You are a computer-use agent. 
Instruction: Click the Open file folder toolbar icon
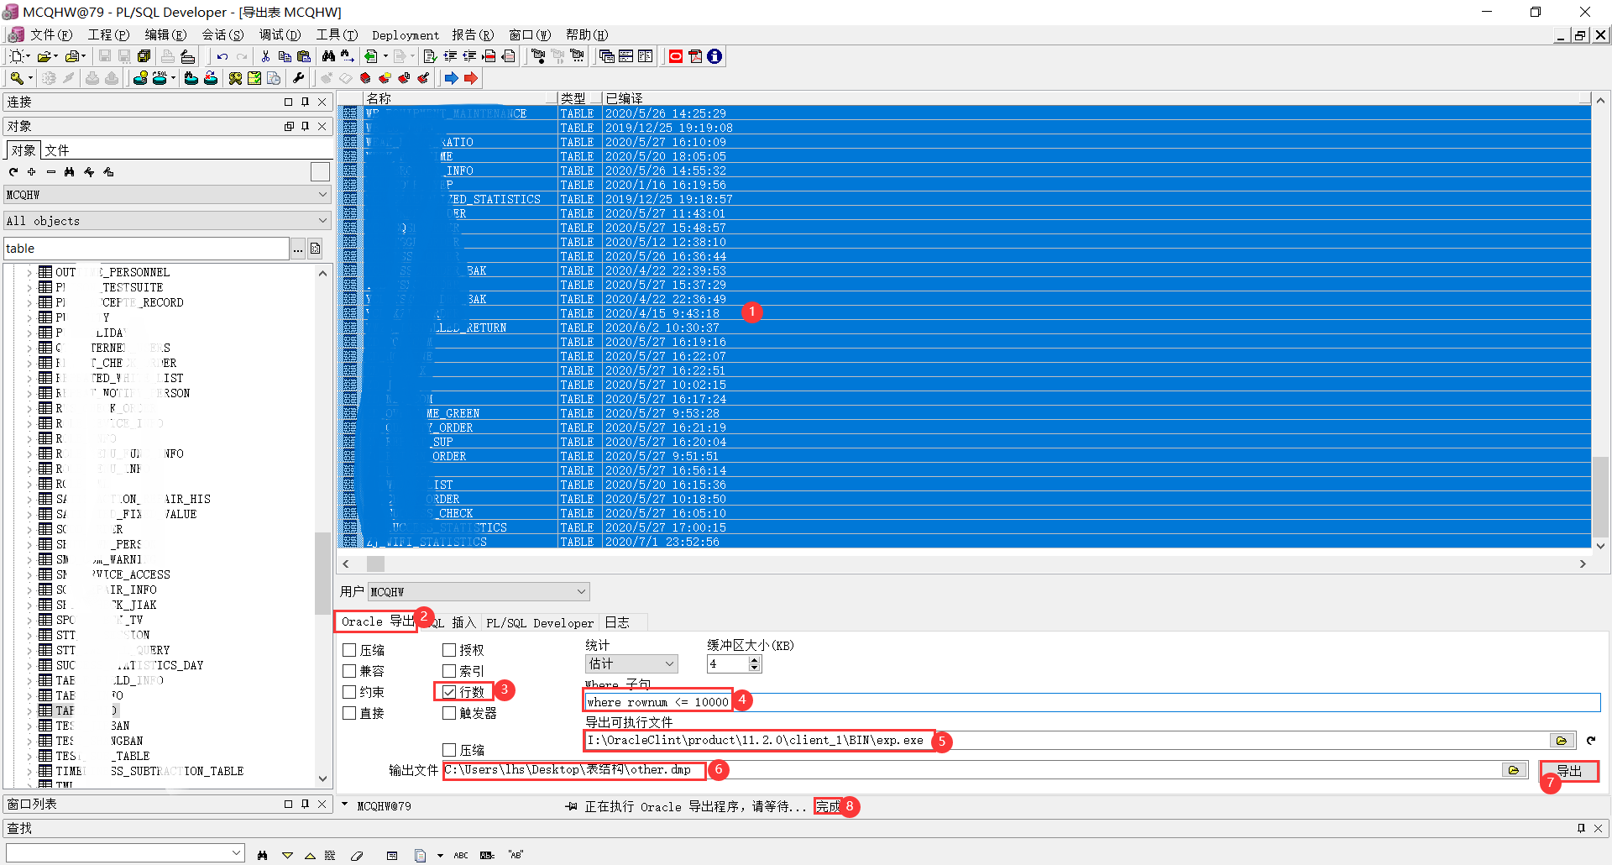(44, 56)
